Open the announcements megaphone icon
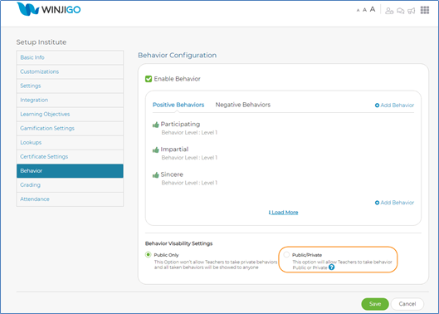The width and height of the screenshot is (439, 314). (411, 11)
